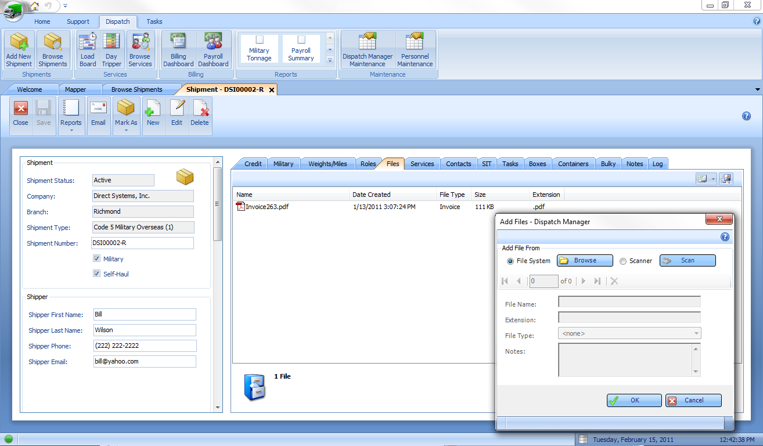Expand the File Type dropdown
The image size is (763, 446).
coord(696,333)
